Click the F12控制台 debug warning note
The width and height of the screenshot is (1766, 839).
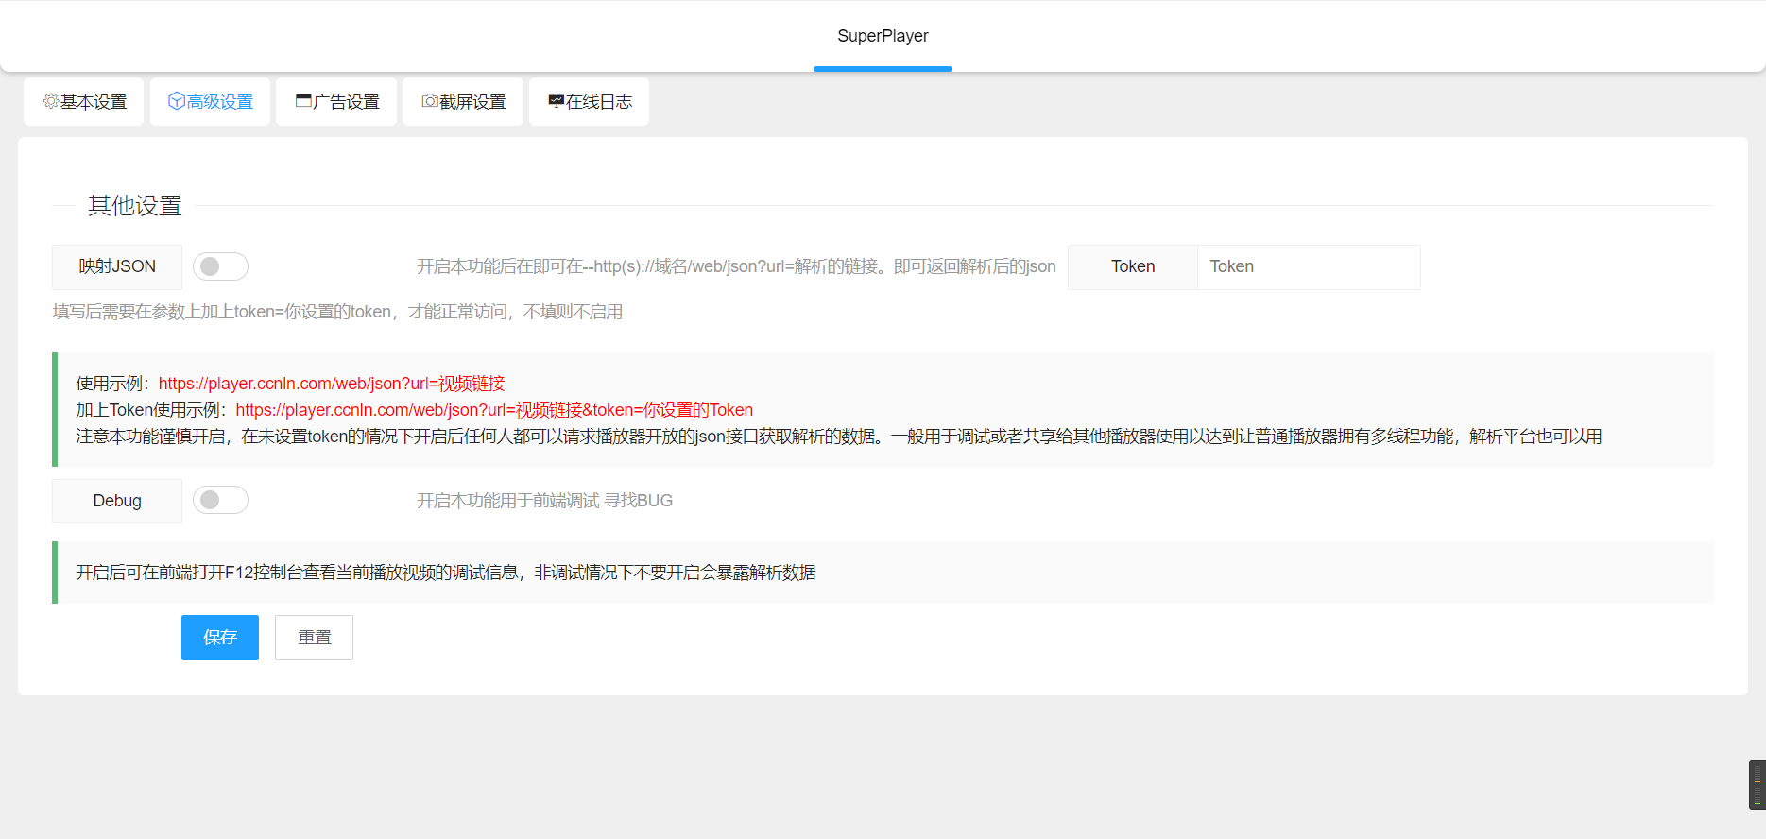point(446,573)
